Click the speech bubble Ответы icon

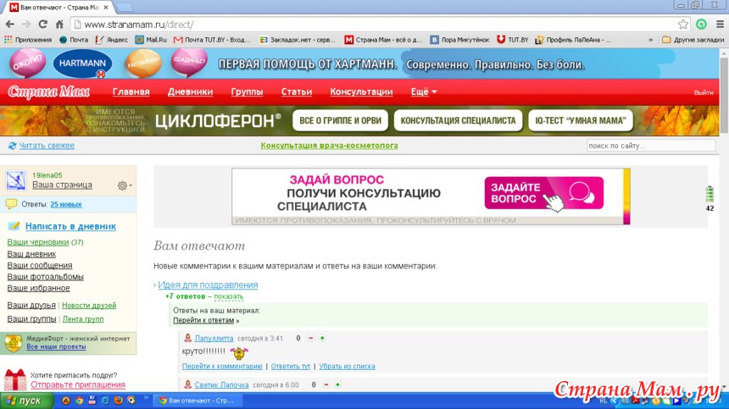[11, 204]
